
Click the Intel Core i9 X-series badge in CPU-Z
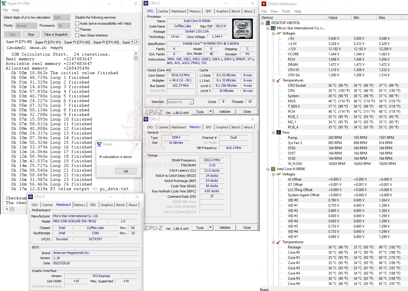pyautogui.click(x=242, y=28)
